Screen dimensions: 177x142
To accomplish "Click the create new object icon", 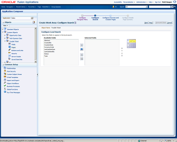I will 34,22.
